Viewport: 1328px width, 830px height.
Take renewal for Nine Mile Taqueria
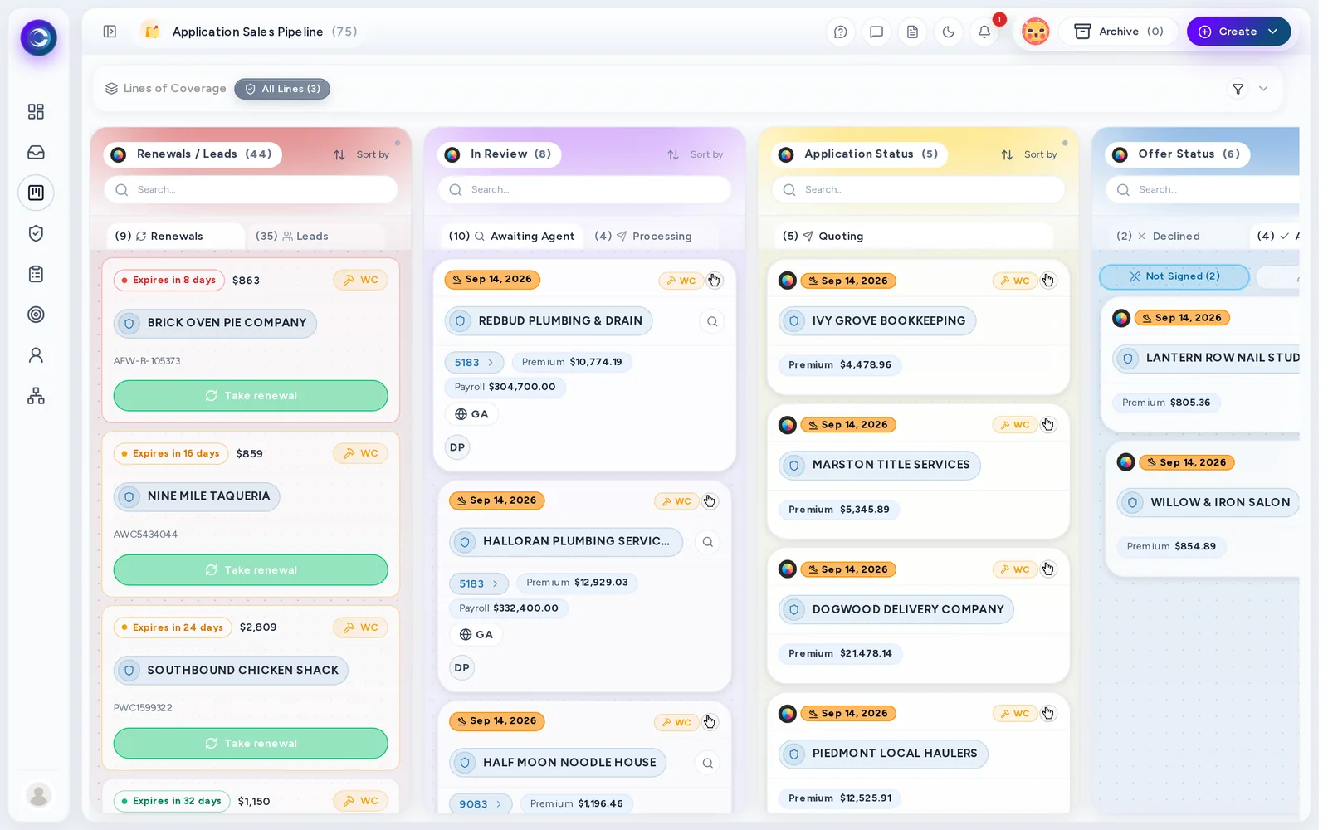point(251,570)
